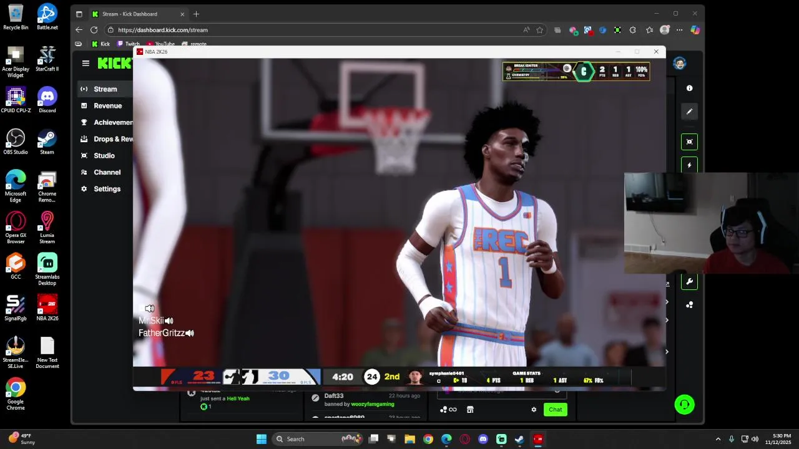Viewport: 799px width, 449px height.
Task: Click the pencil edit icon
Action: point(689,112)
